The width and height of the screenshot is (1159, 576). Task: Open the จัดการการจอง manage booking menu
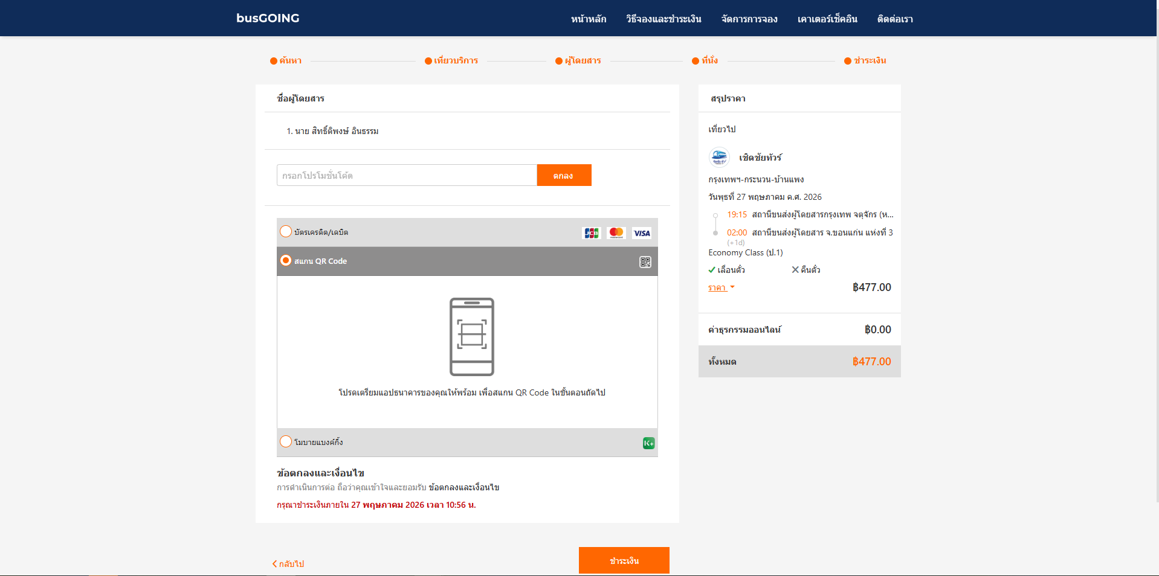pyautogui.click(x=749, y=19)
